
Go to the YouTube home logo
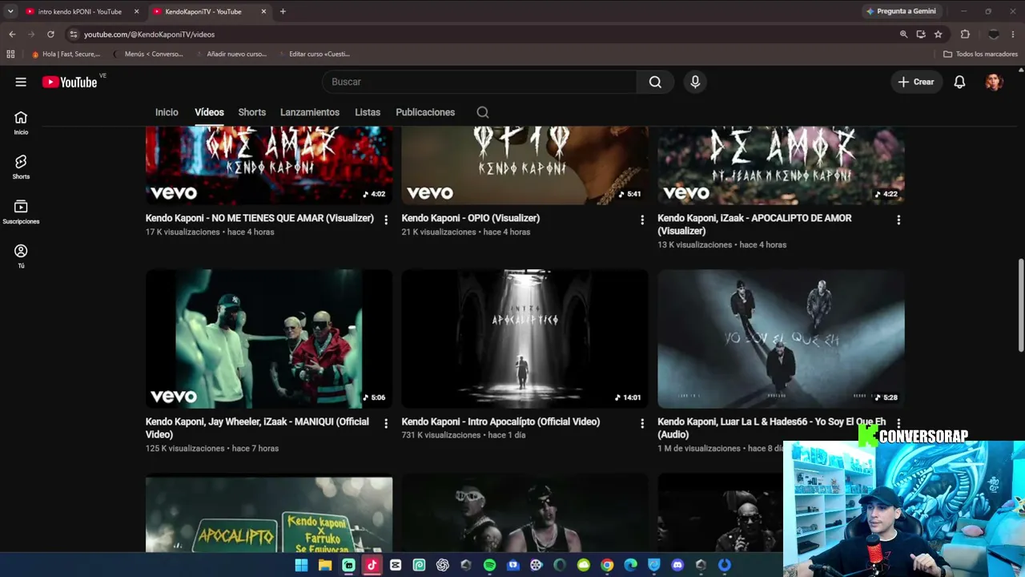[x=70, y=82]
